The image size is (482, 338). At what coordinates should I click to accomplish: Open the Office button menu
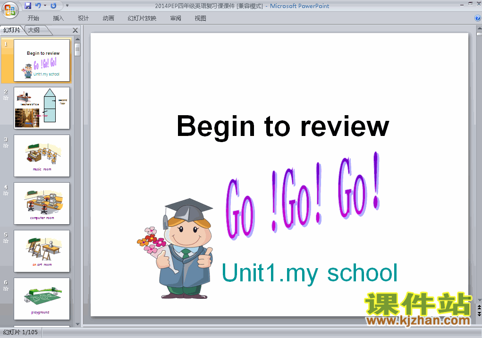pyautogui.click(x=10, y=10)
